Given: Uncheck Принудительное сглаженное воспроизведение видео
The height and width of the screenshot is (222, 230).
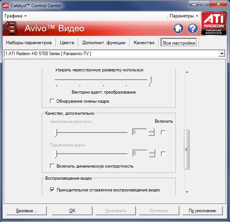Looking at the screenshot, I should [x=52, y=190].
